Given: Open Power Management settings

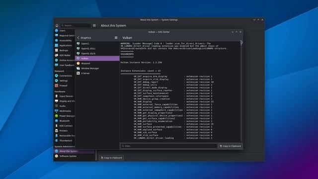Looking at the screenshot, I should pos(65,116).
